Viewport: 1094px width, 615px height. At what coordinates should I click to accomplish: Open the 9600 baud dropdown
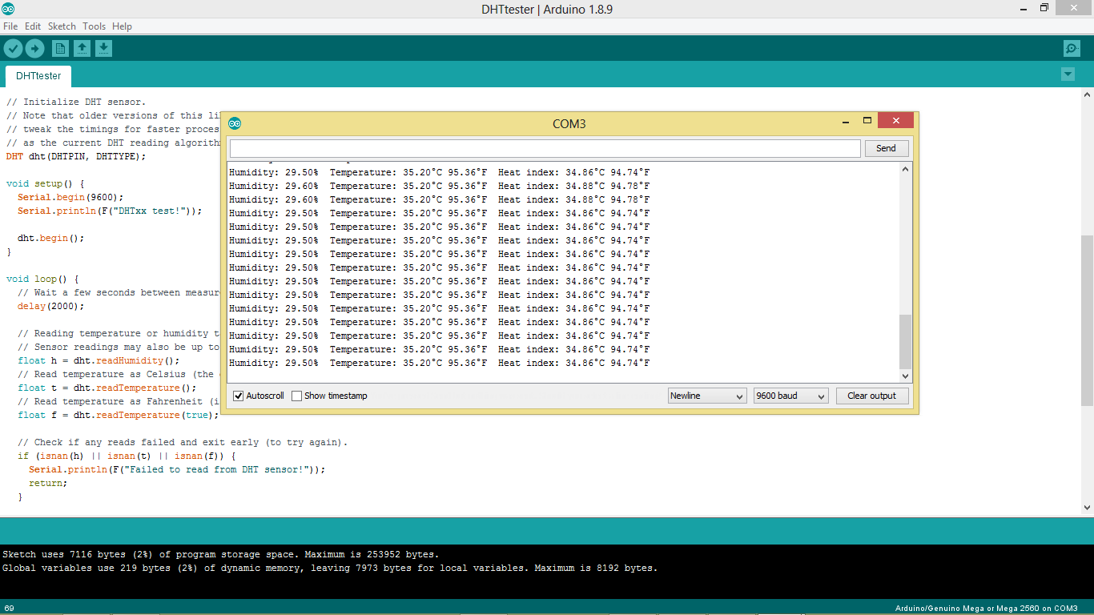pyautogui.click(x=790, y=396)
